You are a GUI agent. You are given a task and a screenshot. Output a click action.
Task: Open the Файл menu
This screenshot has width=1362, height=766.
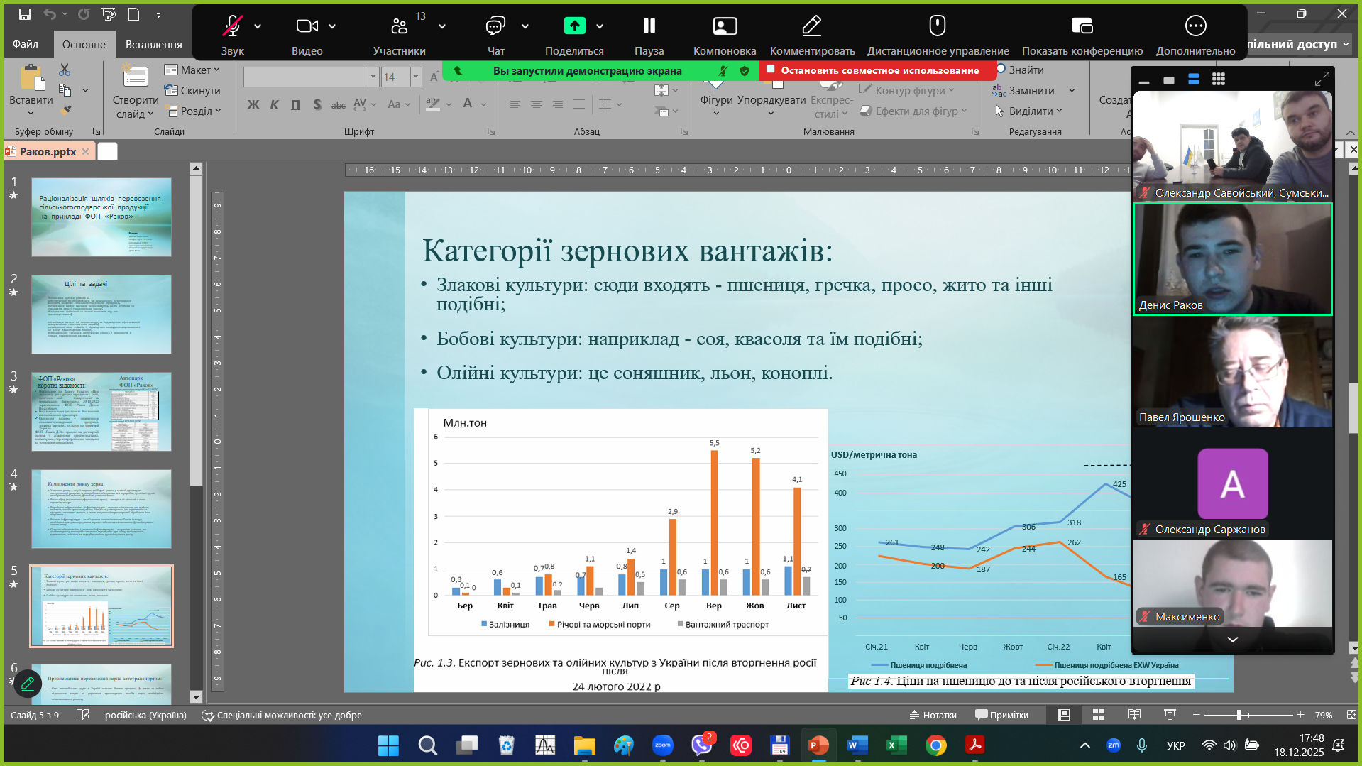pos(26,44)
